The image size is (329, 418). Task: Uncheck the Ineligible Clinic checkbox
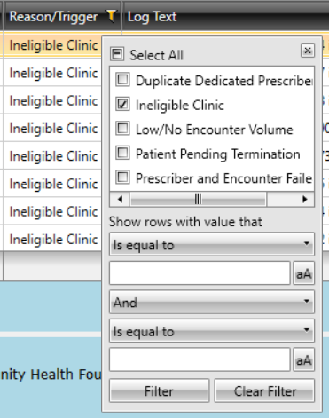click(x=122, y=104)
